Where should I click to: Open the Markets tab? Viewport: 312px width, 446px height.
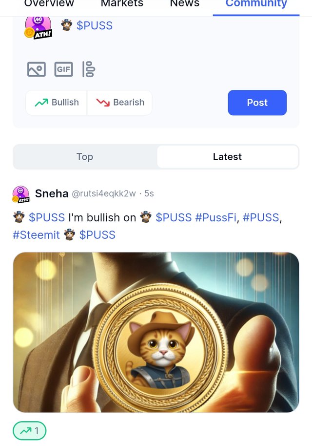pyautogui.click(x=122, y=4)
